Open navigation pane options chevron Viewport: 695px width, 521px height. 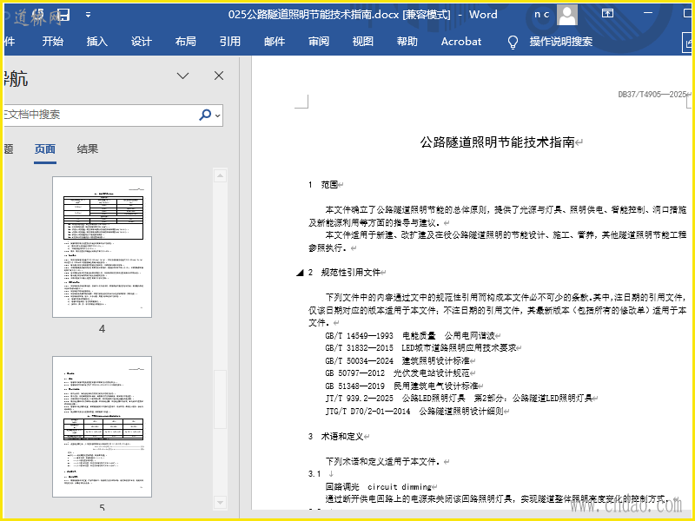[183, 76]
